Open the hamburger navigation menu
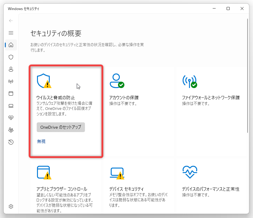Viewport: 253px width, 218px height. 11,33
